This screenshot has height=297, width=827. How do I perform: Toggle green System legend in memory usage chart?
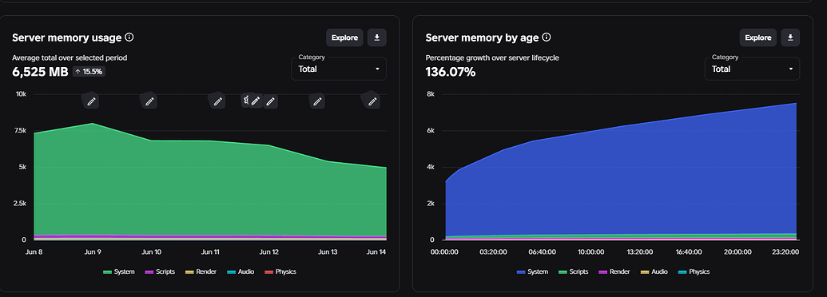click(119, 271)
